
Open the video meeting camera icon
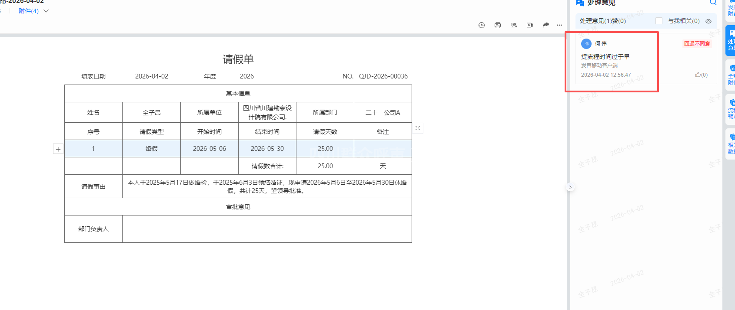point(530,25)
